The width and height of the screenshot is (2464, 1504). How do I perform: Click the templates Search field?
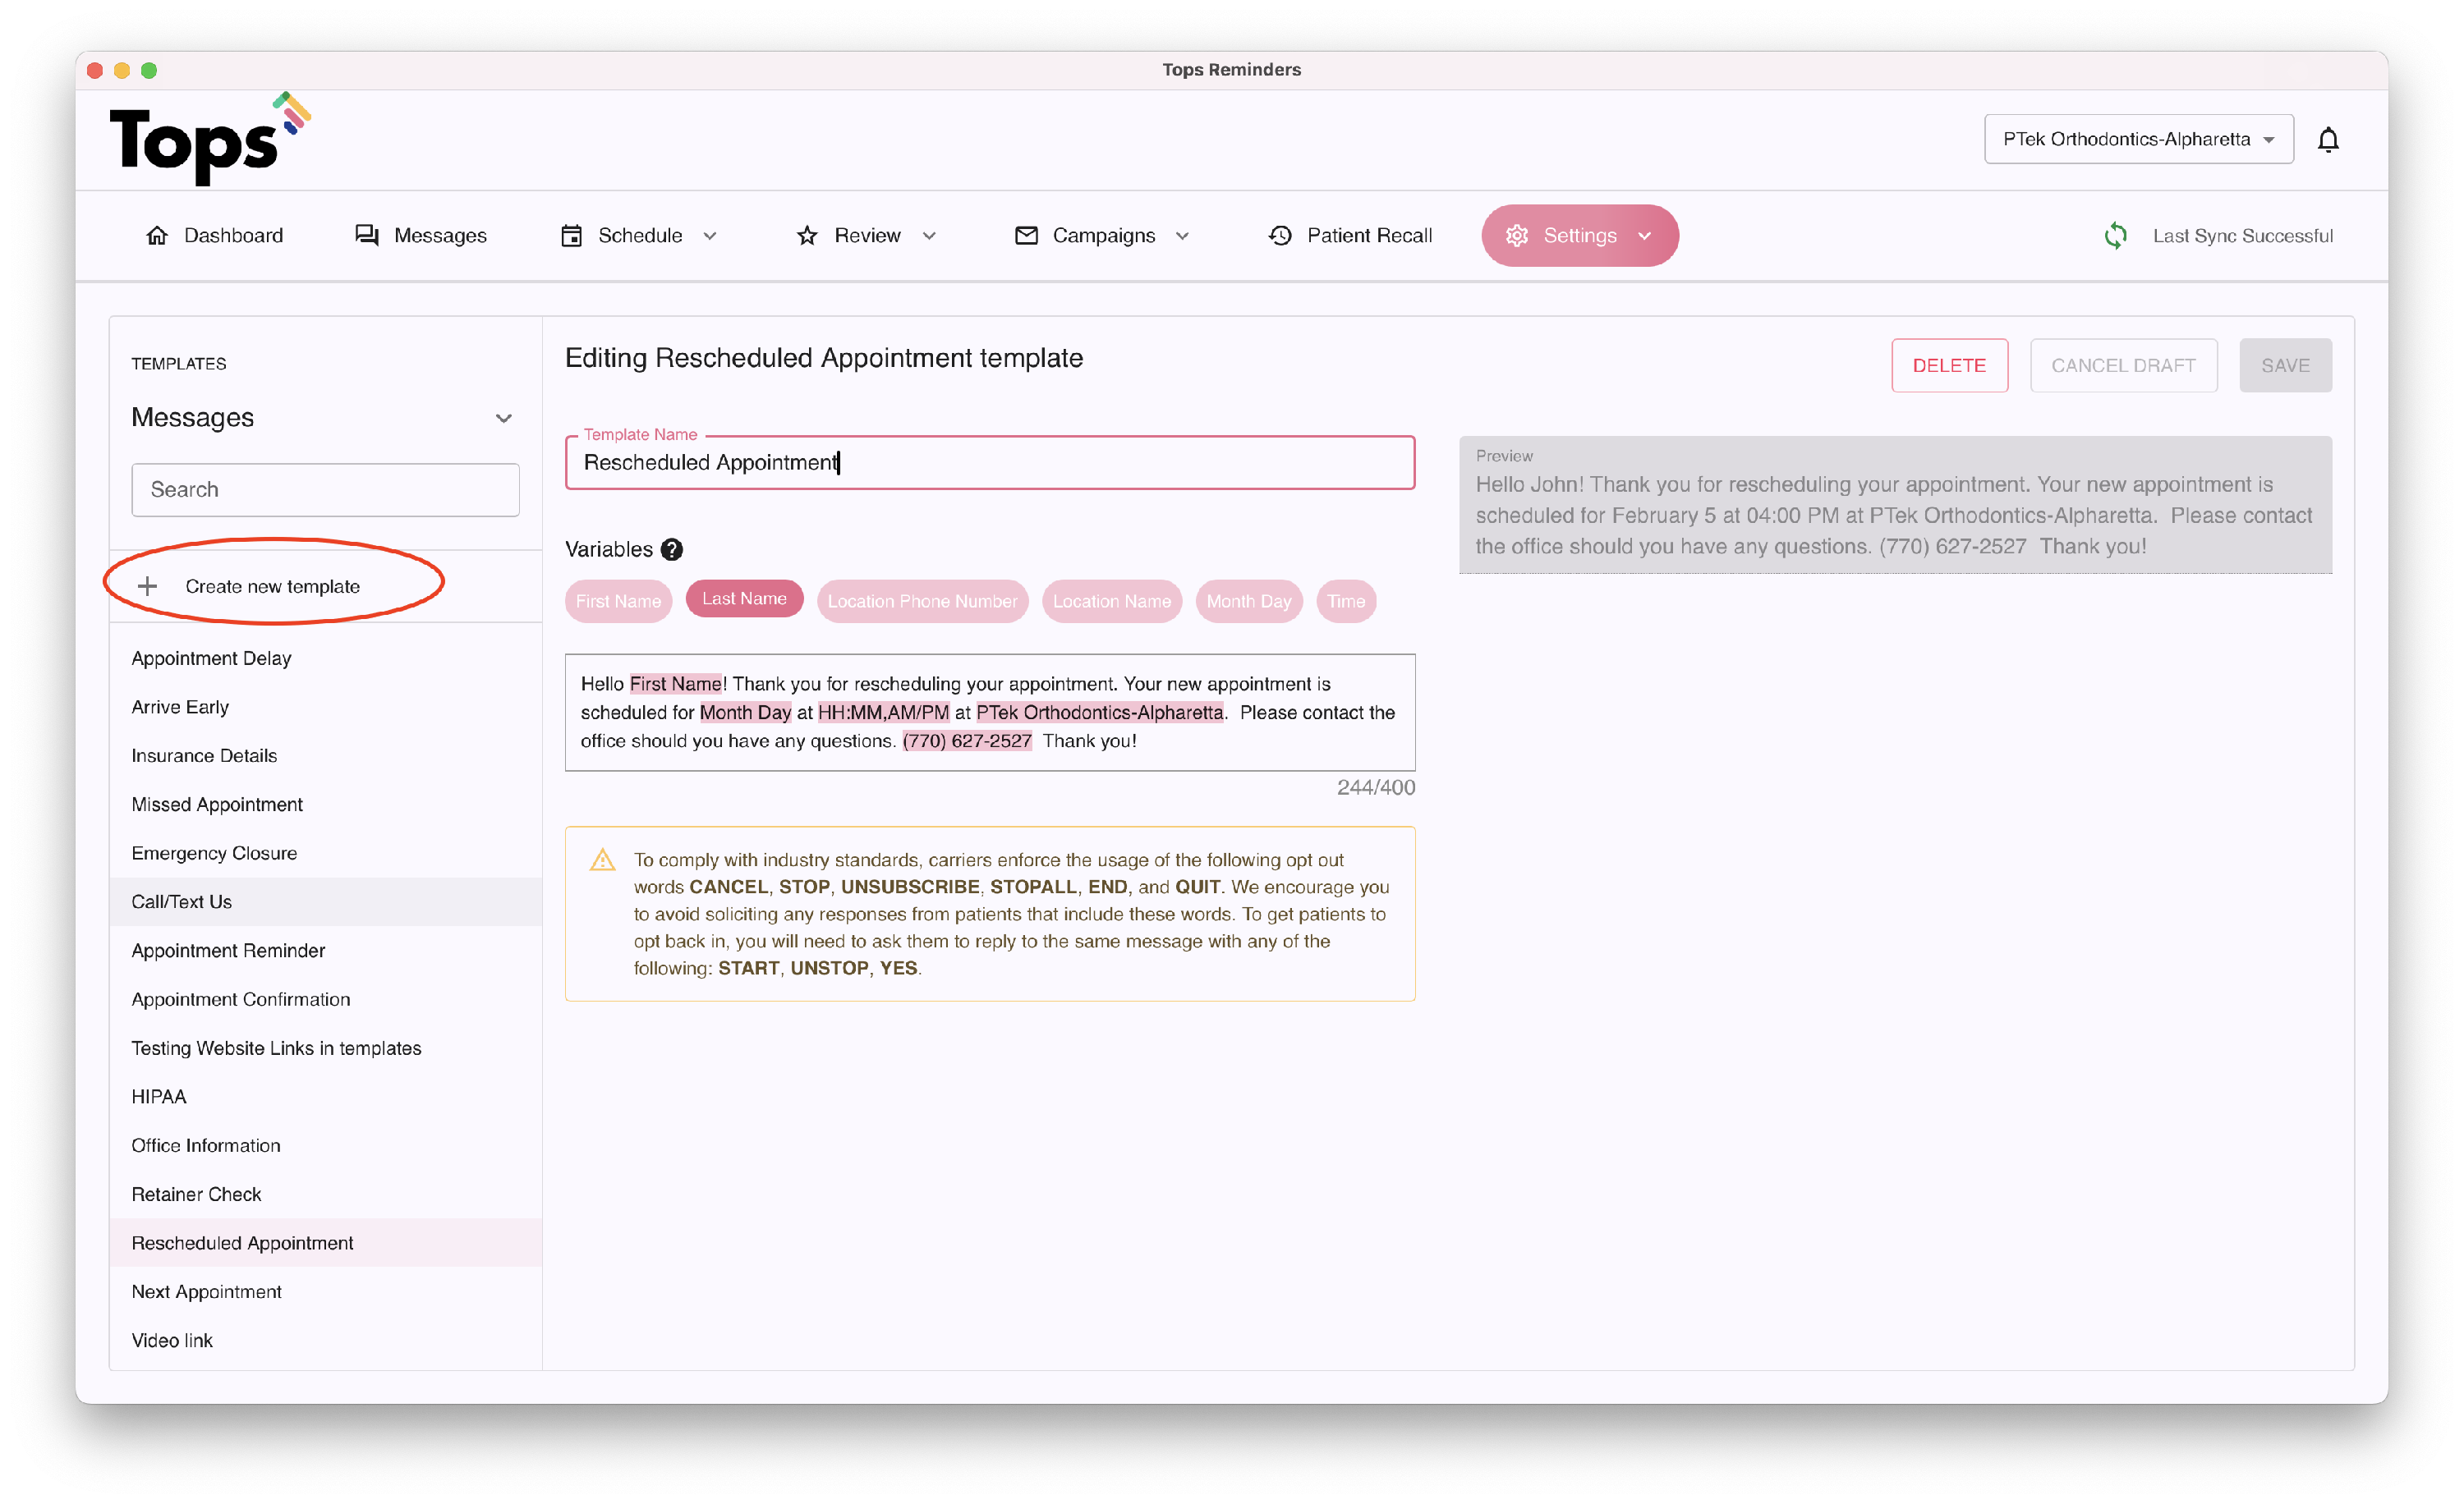(x=325, y=489)
